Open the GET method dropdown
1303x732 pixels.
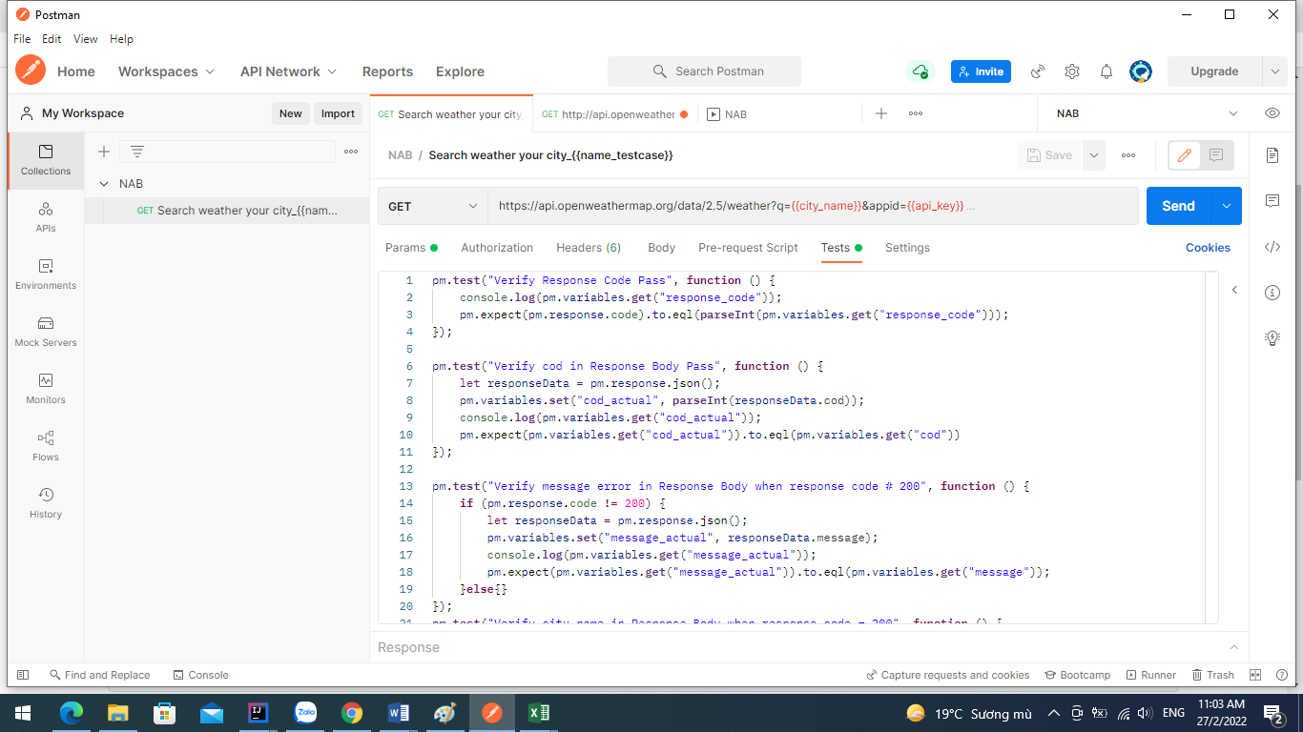433,206
